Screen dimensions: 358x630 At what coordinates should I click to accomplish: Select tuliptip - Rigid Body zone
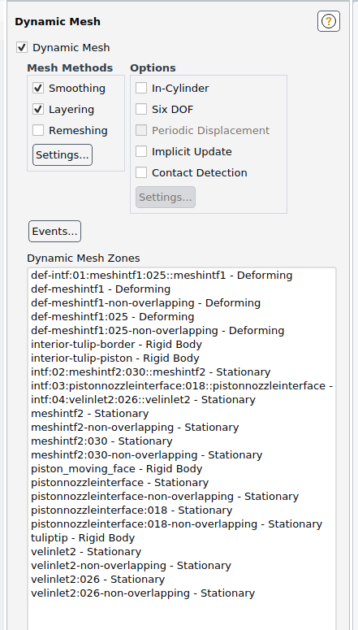click(83, 538)
